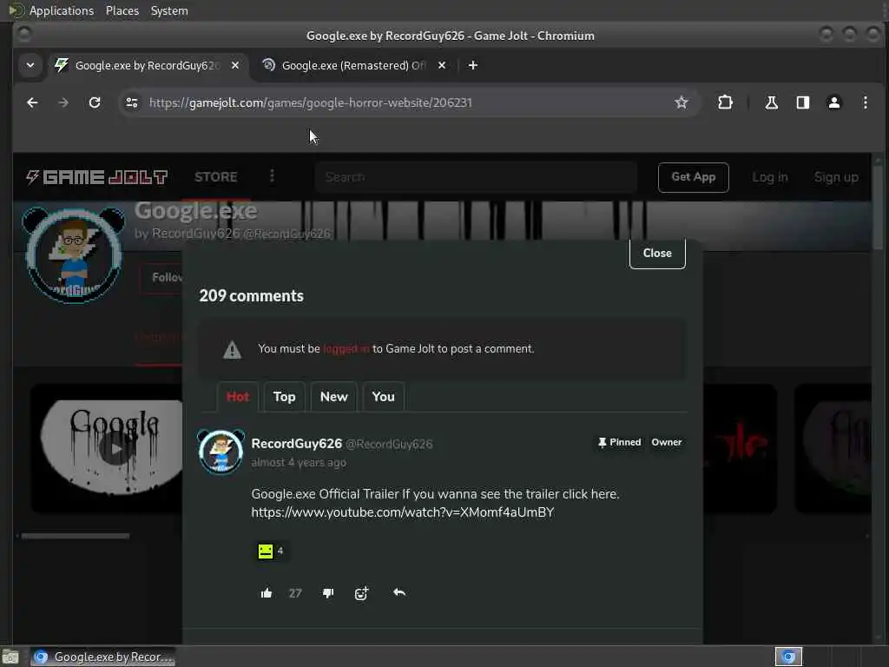Click the large RecordGuy626 profile avatar

pos(74,255)
